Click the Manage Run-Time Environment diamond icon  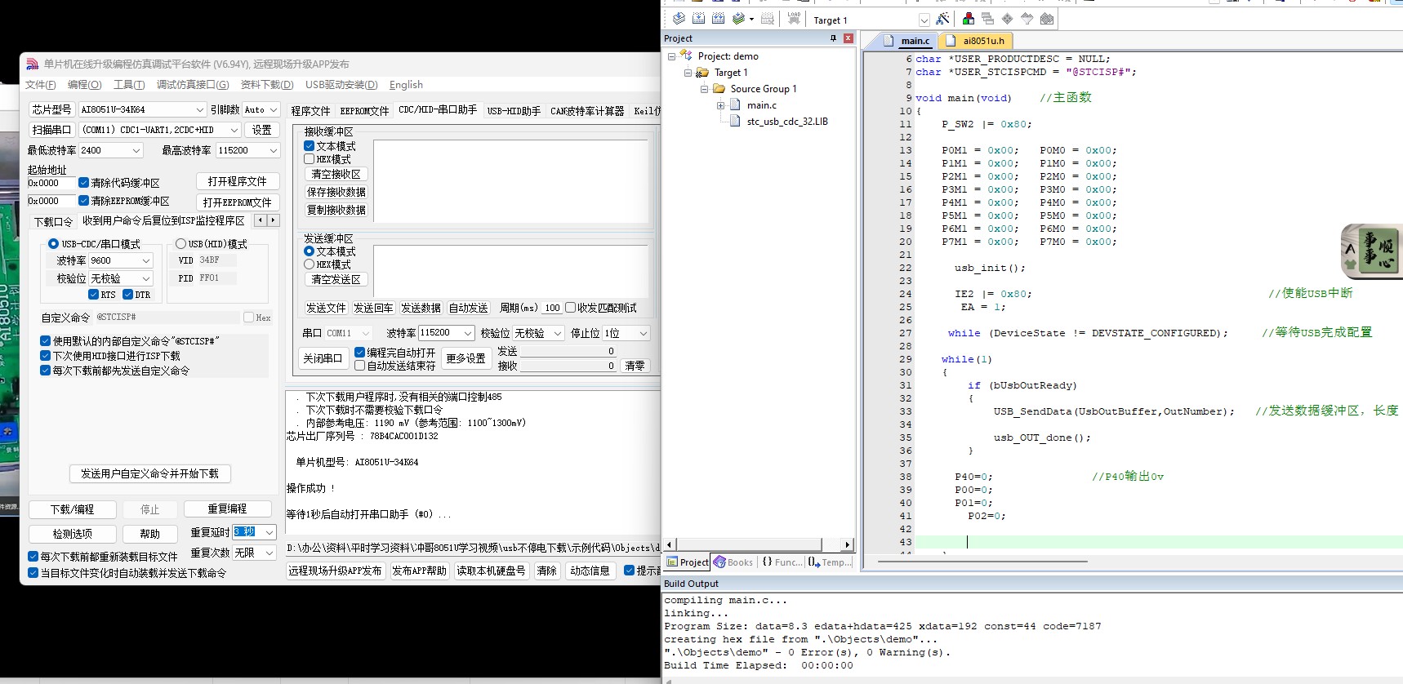pyautogui.click(x=1008, y=19)
